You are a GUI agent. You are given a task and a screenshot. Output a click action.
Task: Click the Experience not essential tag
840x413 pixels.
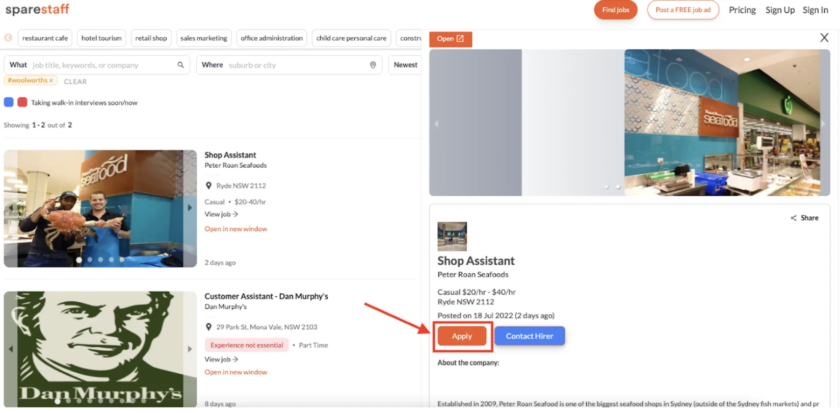click(247, 345)
